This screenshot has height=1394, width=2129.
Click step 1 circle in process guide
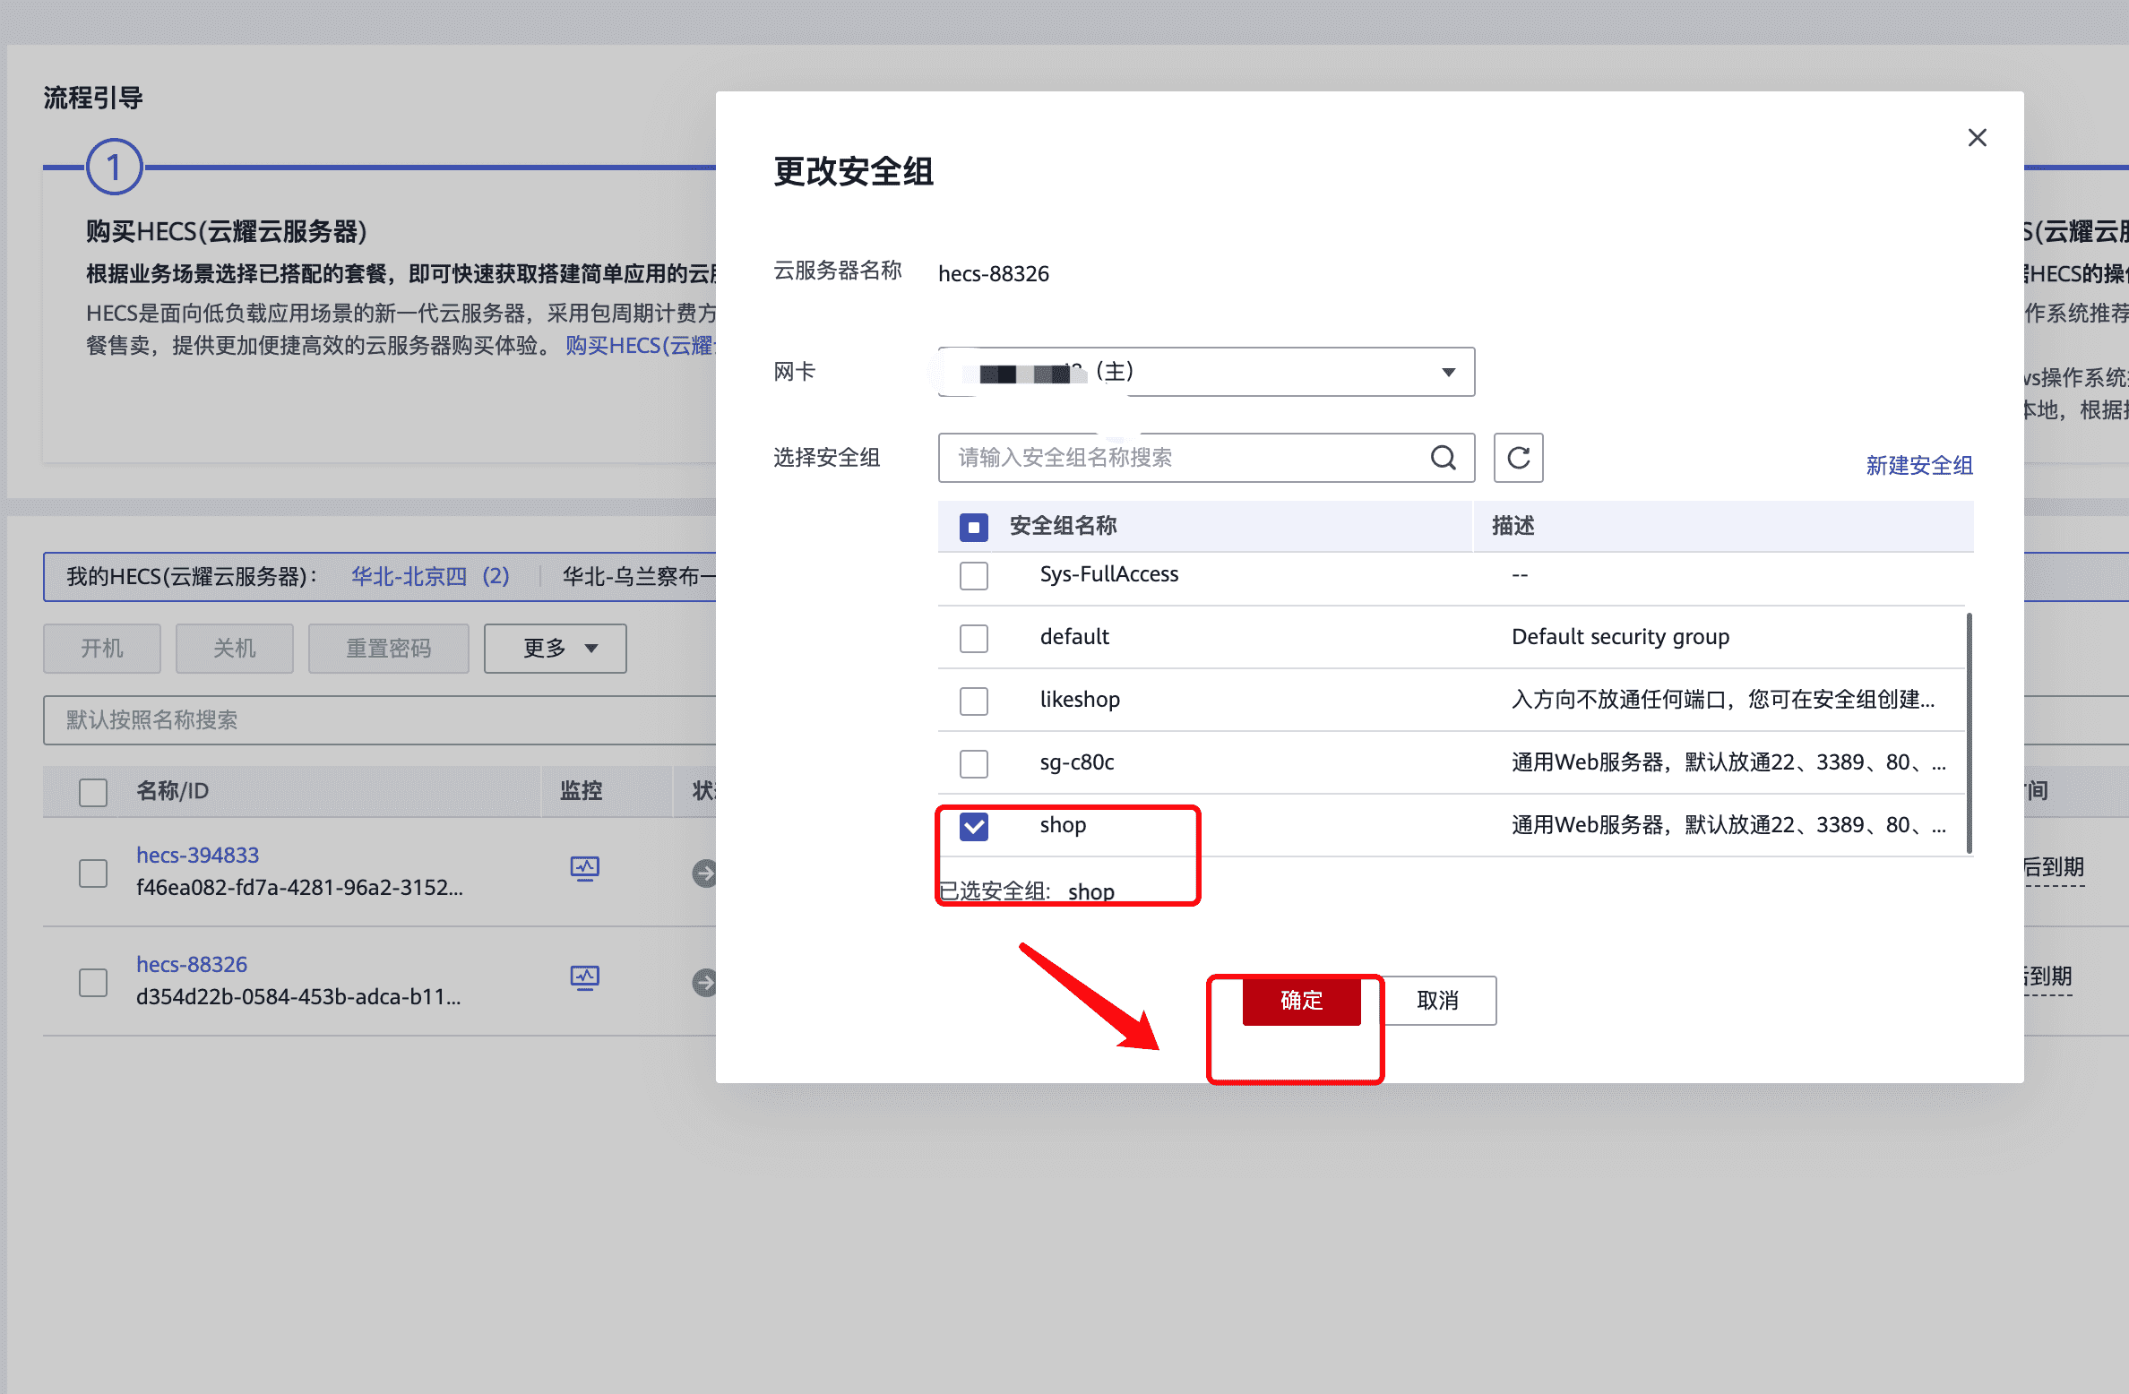[114, 167]
